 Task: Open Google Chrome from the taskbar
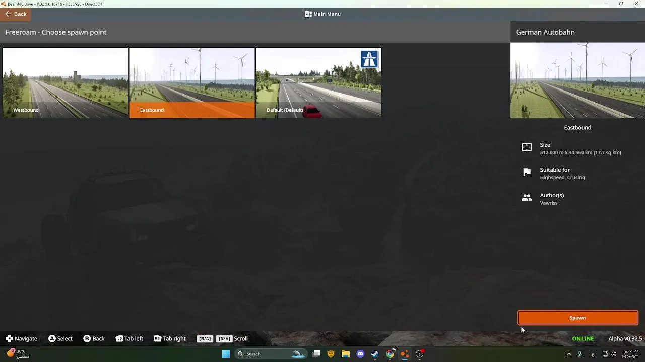tap(390, 354)
